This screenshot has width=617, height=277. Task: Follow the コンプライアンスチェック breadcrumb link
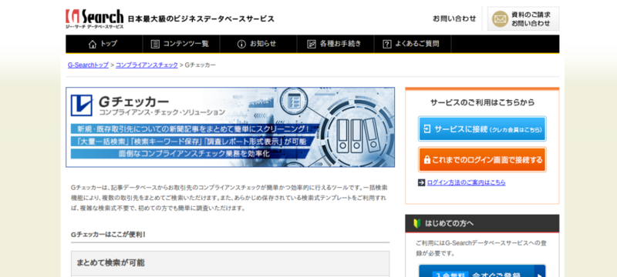(x=147, y=65)
